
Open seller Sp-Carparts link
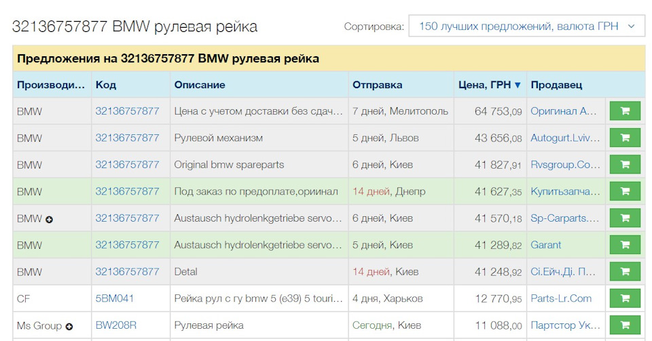click(x=564, y=218)
